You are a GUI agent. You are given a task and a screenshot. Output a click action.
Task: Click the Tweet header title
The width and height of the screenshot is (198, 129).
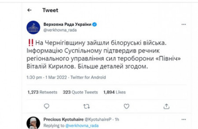[x=50, y=10]
